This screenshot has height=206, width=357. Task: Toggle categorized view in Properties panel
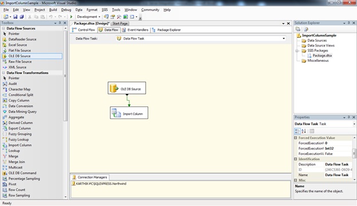(x=297, y=131)
